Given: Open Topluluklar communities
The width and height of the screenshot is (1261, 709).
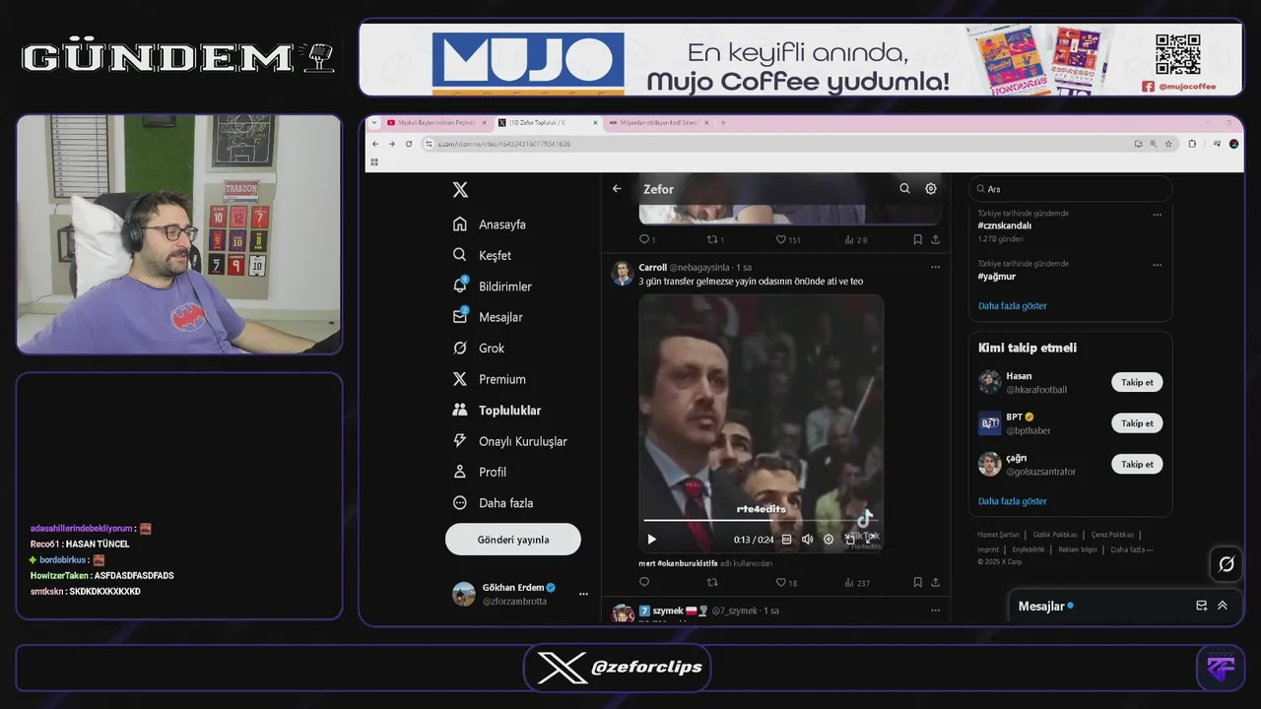Looking at the screenshot, I should pyautogui.click(x=497, y=410).
